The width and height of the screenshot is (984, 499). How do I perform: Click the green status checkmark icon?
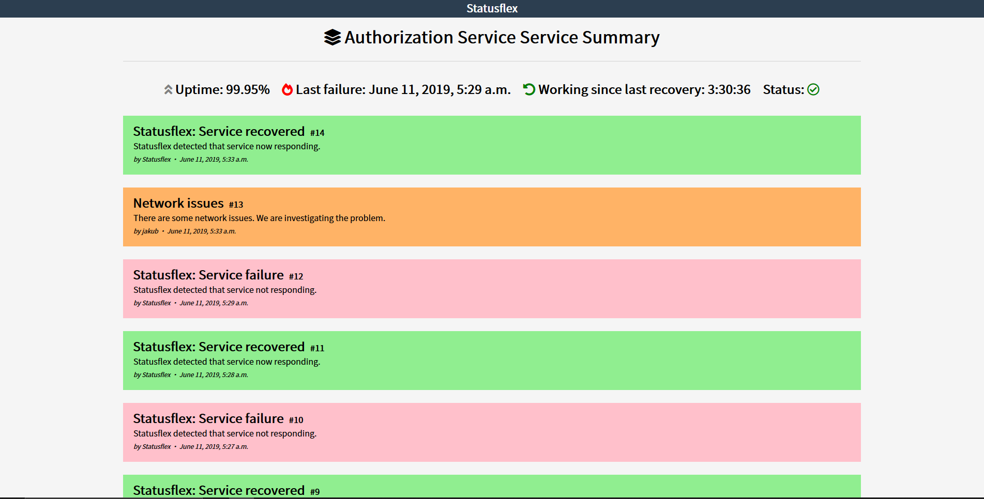tap(813, 89)
